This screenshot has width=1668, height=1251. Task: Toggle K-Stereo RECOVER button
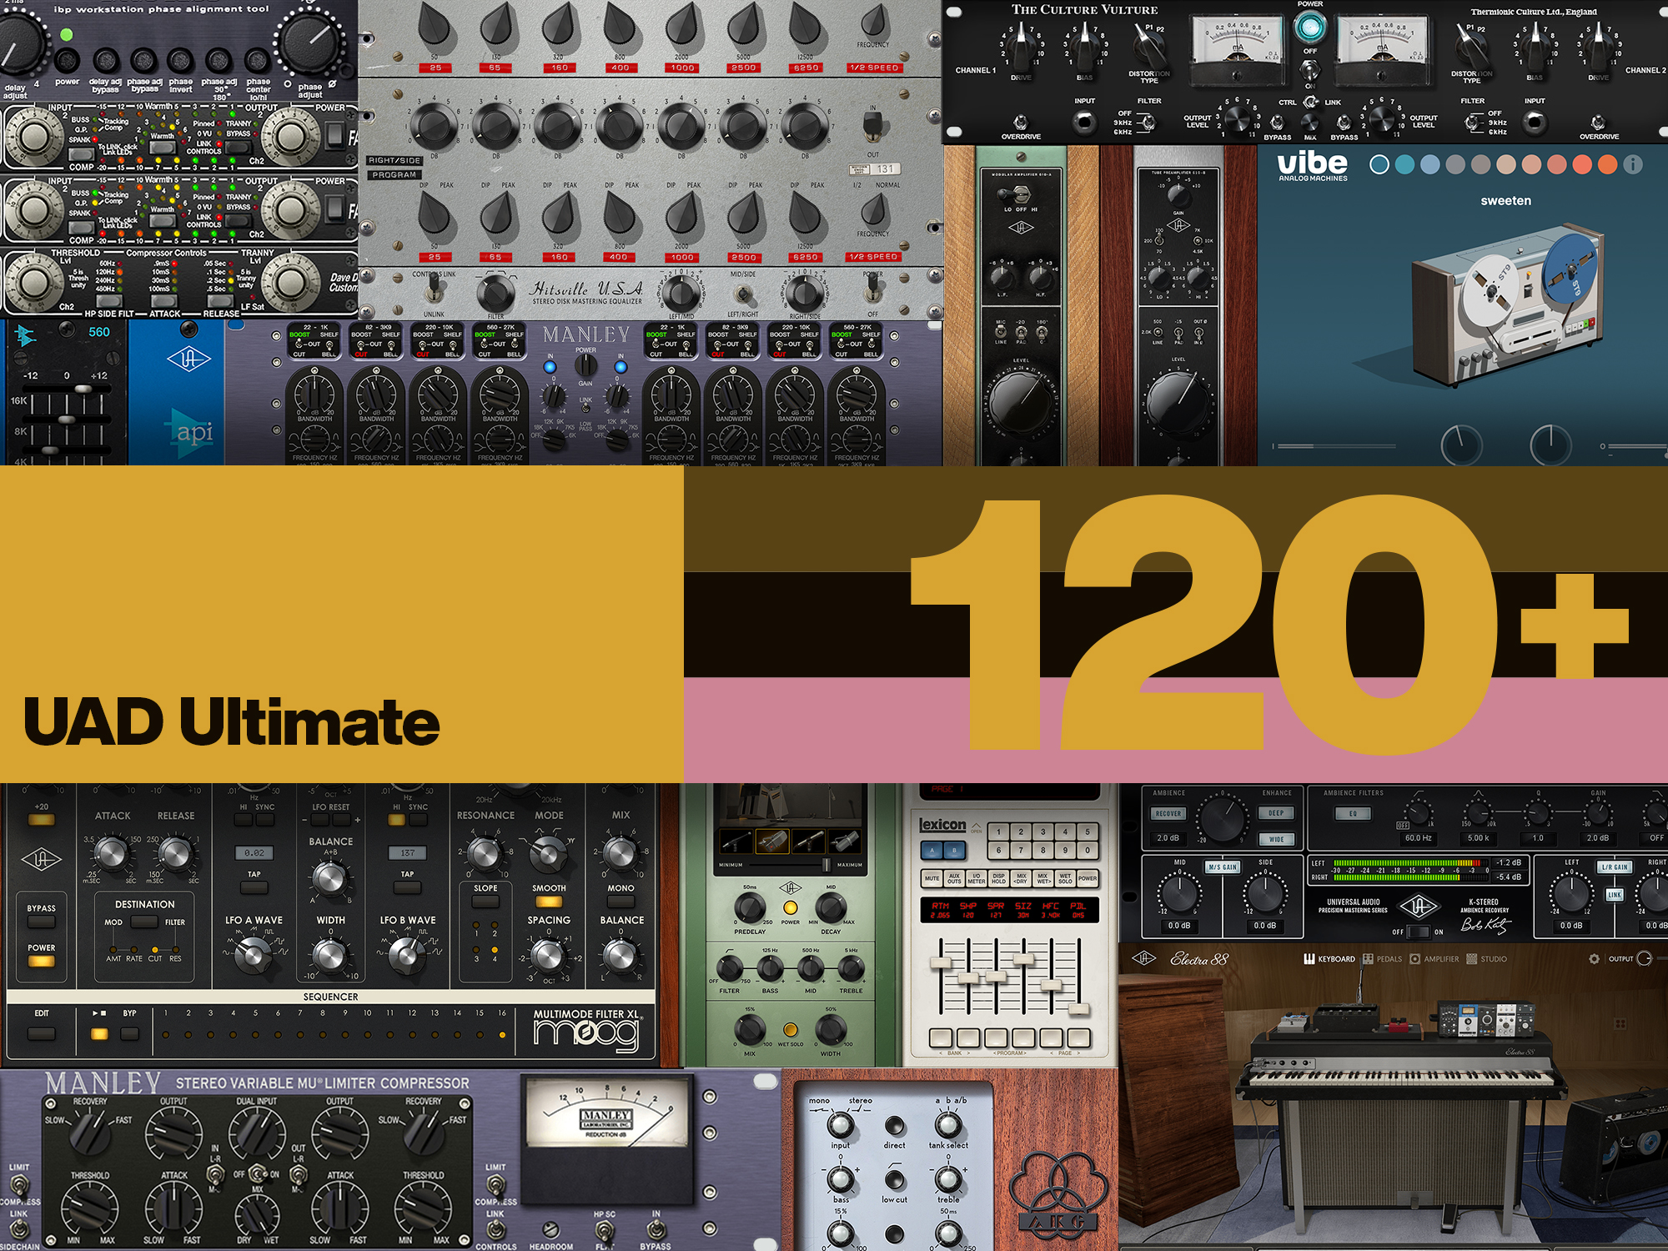tap(1168, 813)
